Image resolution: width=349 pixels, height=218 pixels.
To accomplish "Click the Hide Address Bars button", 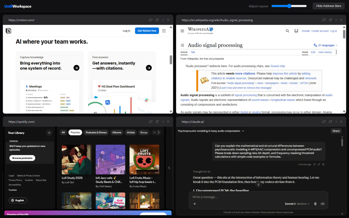I will click(329, 6).
